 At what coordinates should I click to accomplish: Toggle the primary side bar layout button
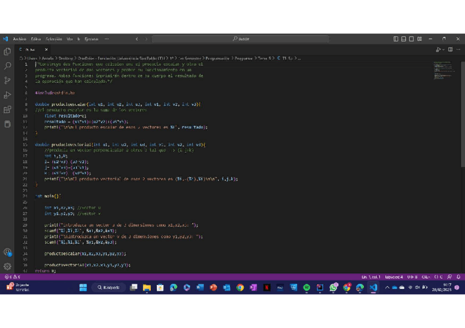[x=396, y=39]
